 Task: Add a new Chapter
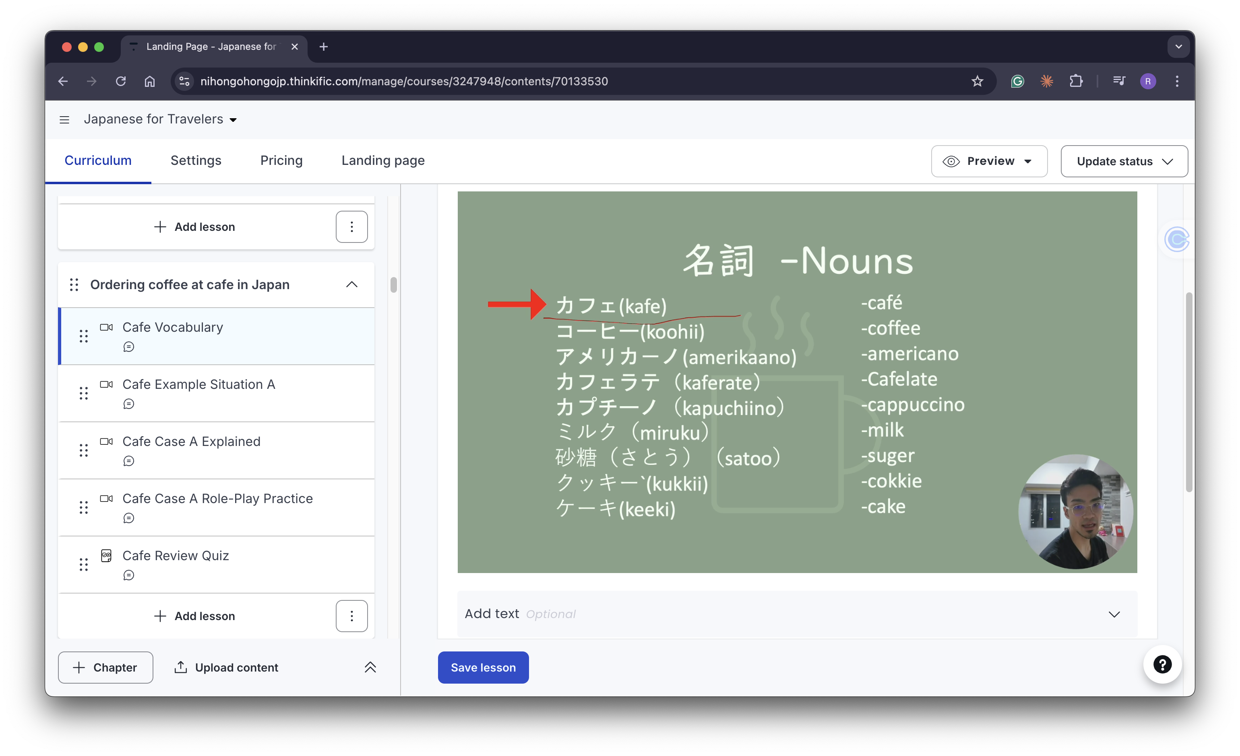click(105, 667)
